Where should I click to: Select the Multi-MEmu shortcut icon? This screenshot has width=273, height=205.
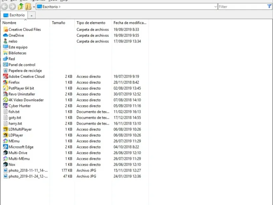(5, 159)
